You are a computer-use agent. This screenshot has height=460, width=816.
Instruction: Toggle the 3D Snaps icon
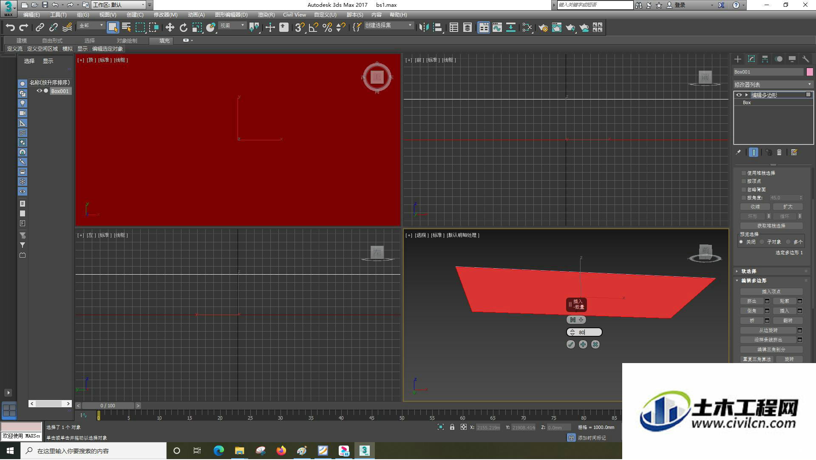(x=300, y=28)
